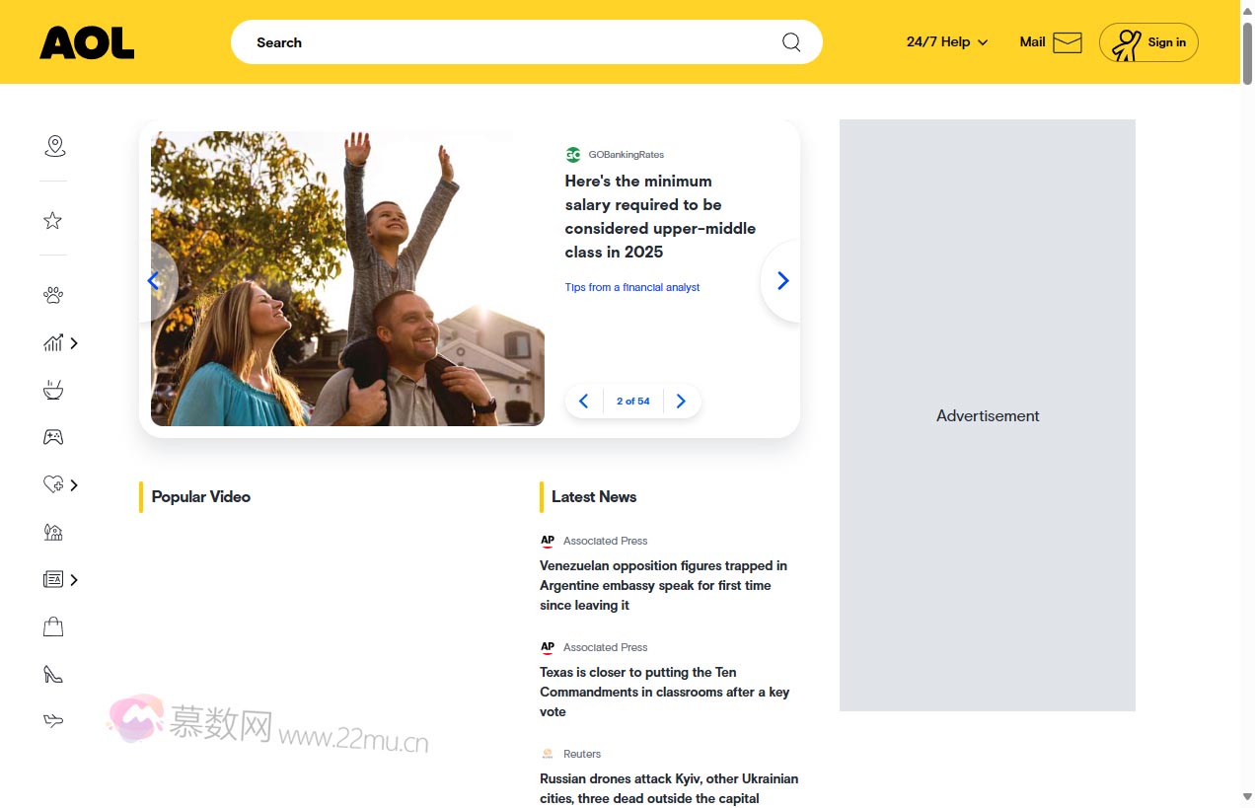The height and width of the screenshot is (808, 1255).
Task: Click the magnifying glass search icon
Action: pos(791,42)
